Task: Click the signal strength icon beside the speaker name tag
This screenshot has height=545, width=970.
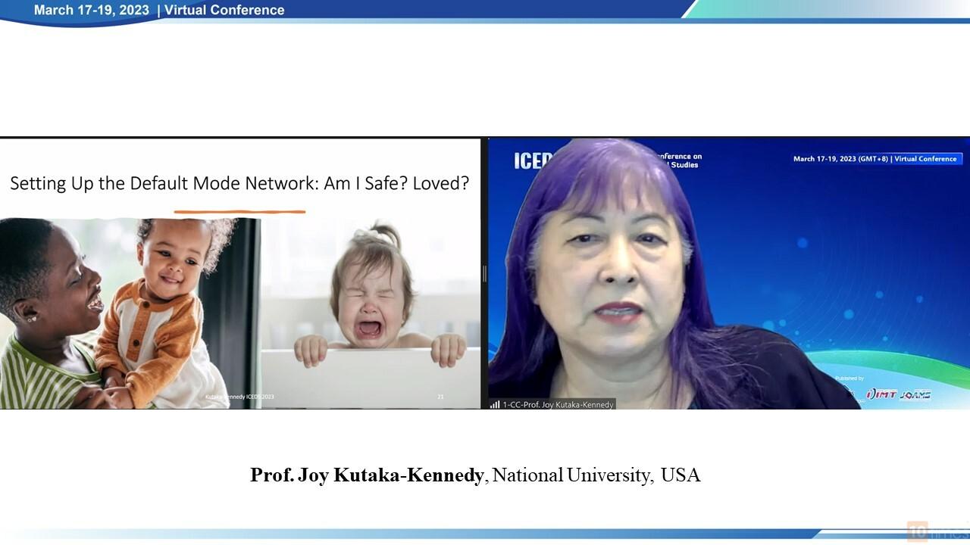Action: [495, 405]
